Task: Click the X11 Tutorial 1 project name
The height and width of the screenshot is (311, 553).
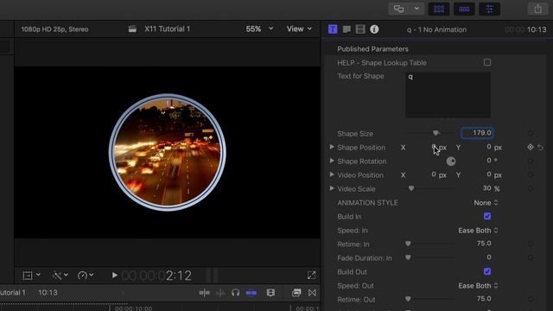Action: (167, 29)
